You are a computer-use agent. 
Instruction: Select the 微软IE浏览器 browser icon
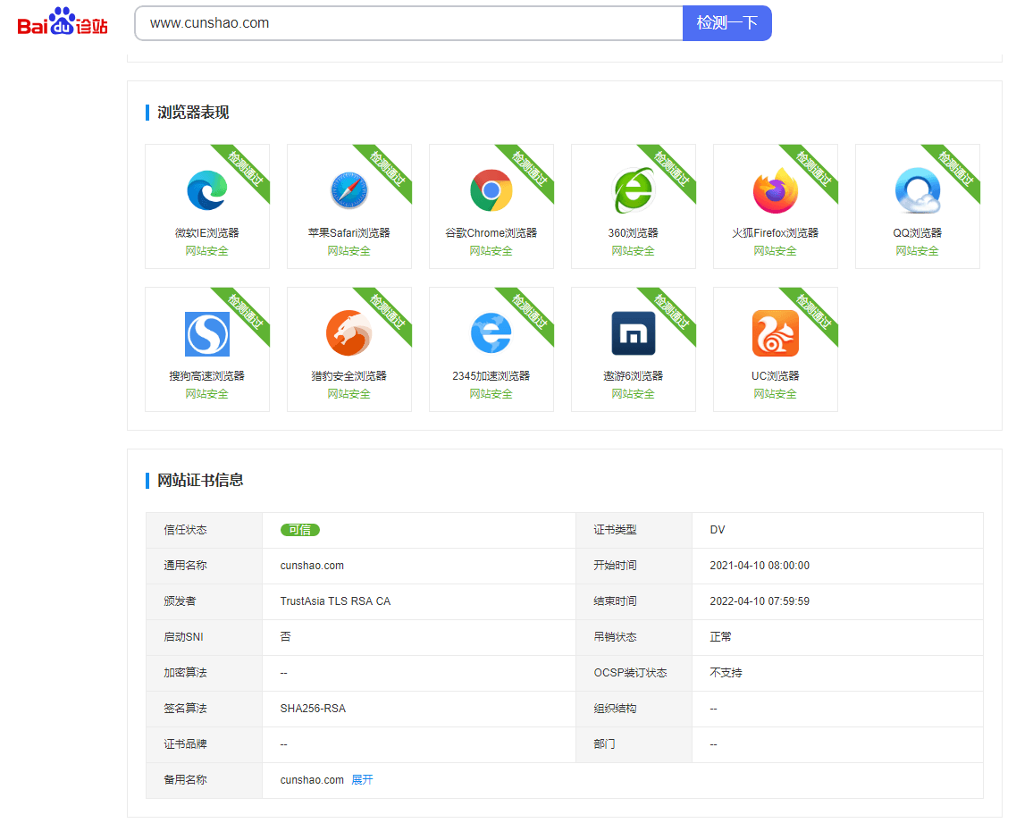click(206, 189)
